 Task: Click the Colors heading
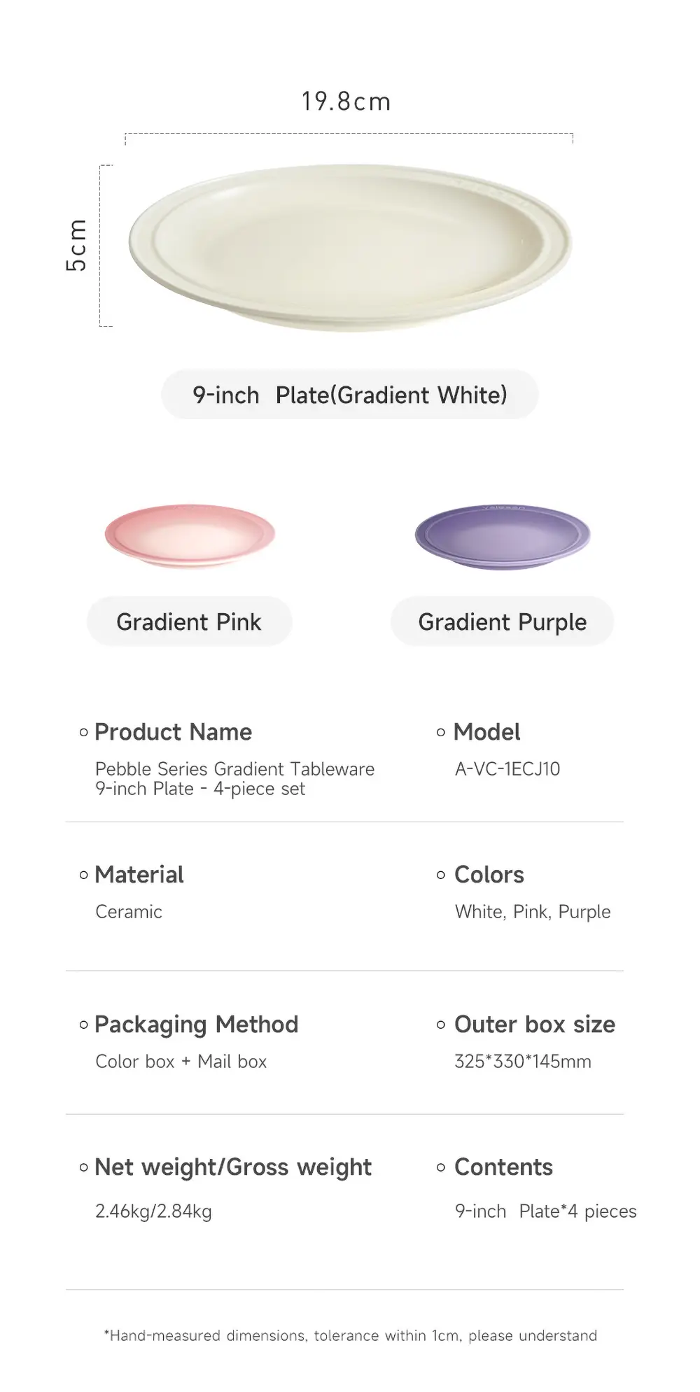(489, 875)
